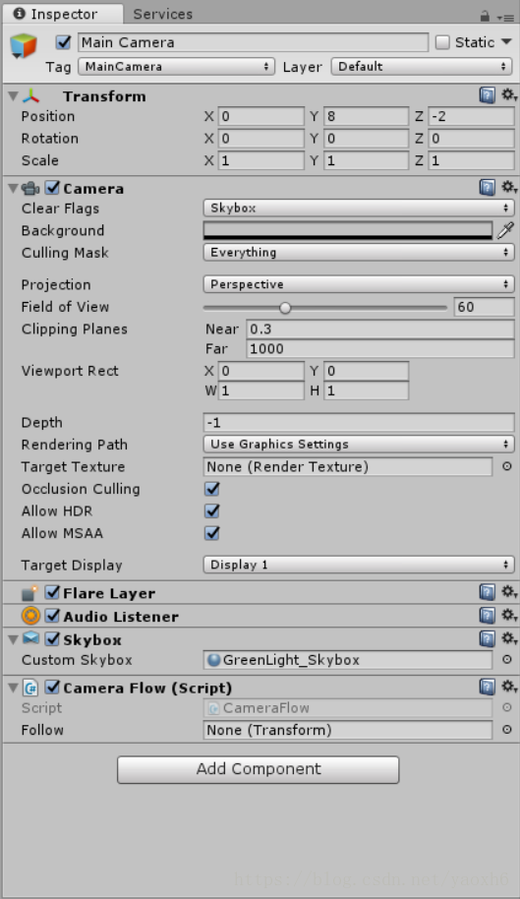Open Flare Layer gear settings
This screenshot has height=899, width=520.
pyautogui.click(x=508, y=592)
